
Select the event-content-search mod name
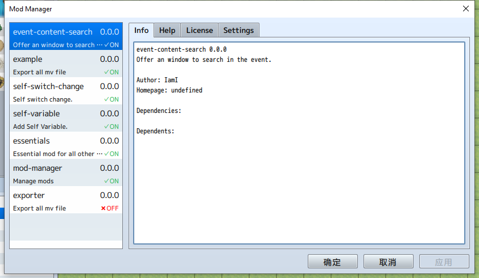(52, 32)
